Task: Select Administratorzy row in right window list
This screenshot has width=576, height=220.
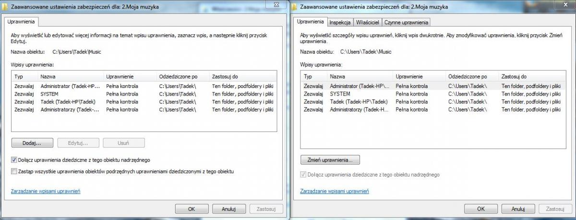Action: 432,110
